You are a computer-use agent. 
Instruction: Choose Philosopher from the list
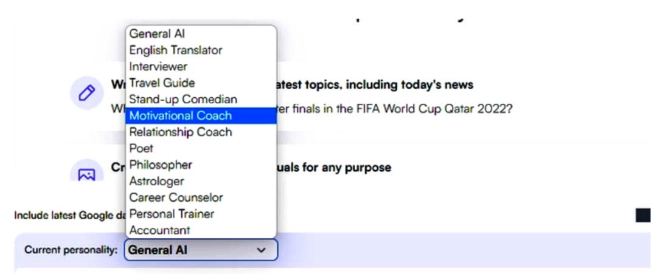click(x=161, y=165)
